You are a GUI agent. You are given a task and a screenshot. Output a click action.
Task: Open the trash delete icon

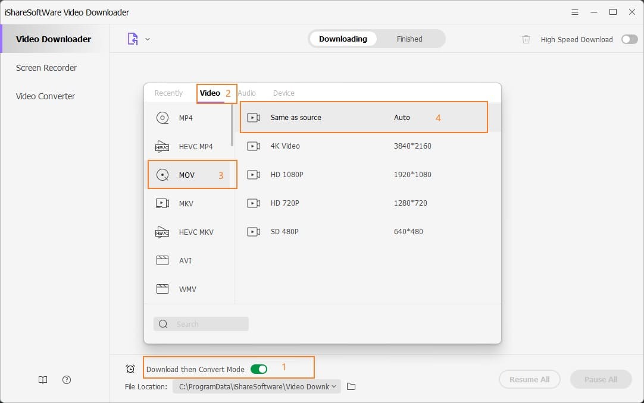526,39
